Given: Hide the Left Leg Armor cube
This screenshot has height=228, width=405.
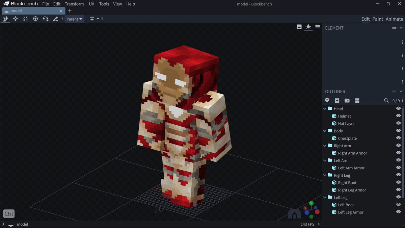Looking at the screenshot, I should coord(398,212).
